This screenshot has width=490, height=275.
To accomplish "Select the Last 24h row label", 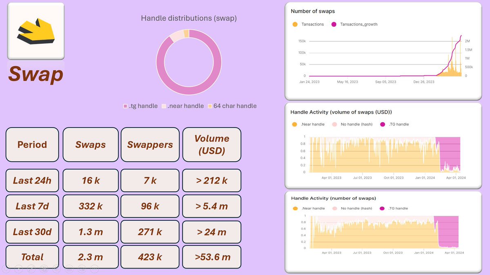I will 32,180.
